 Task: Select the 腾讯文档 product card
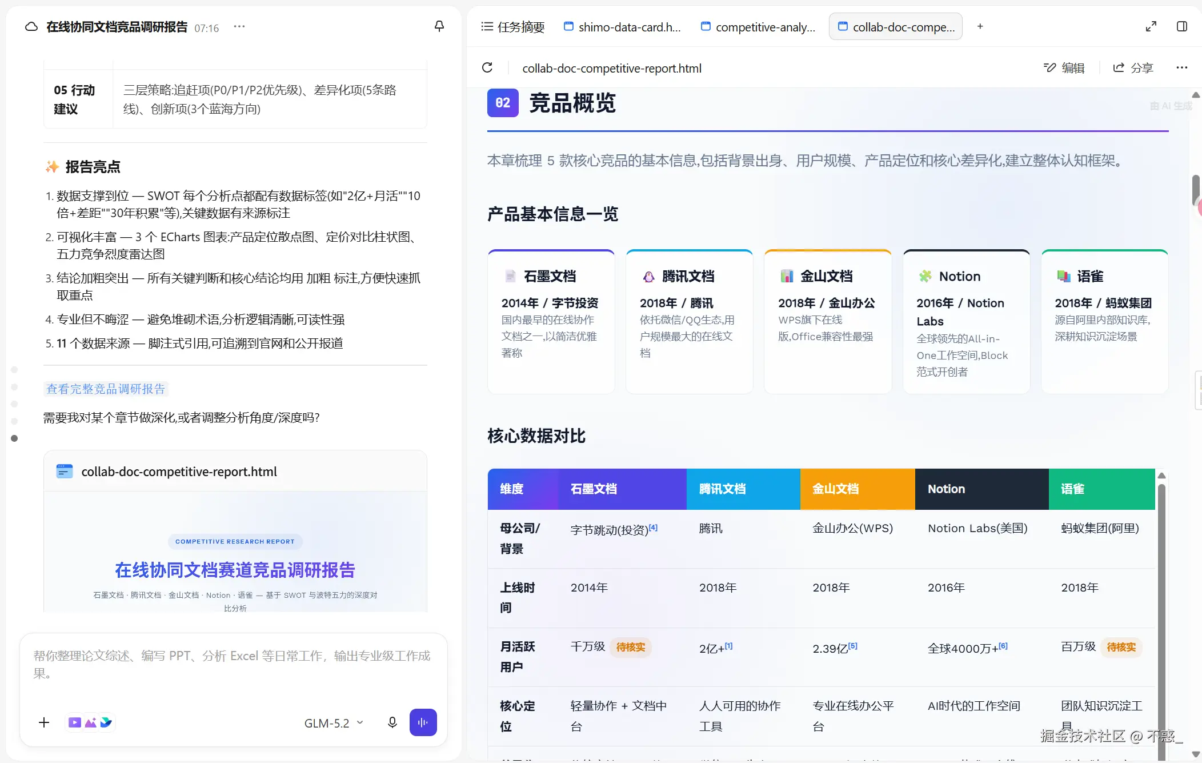[x=690, y=322]
